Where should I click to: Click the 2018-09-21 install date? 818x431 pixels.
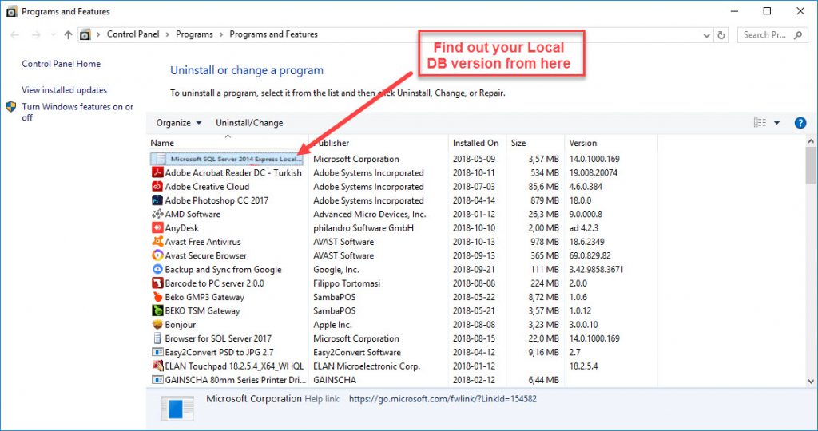(474, 270)
